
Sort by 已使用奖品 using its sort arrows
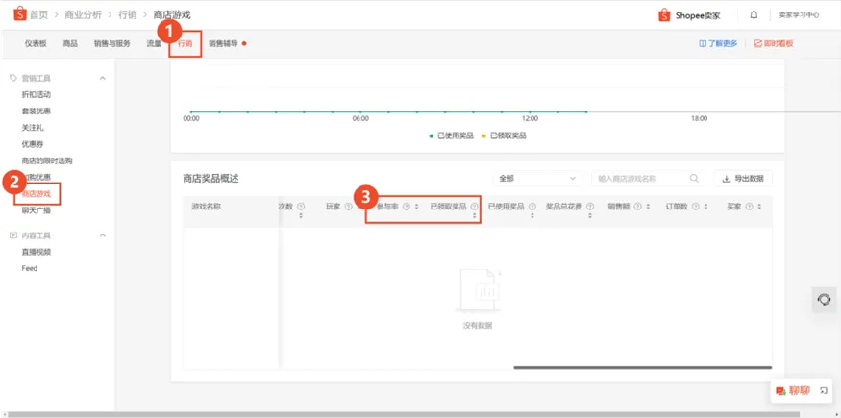(532, 215)
